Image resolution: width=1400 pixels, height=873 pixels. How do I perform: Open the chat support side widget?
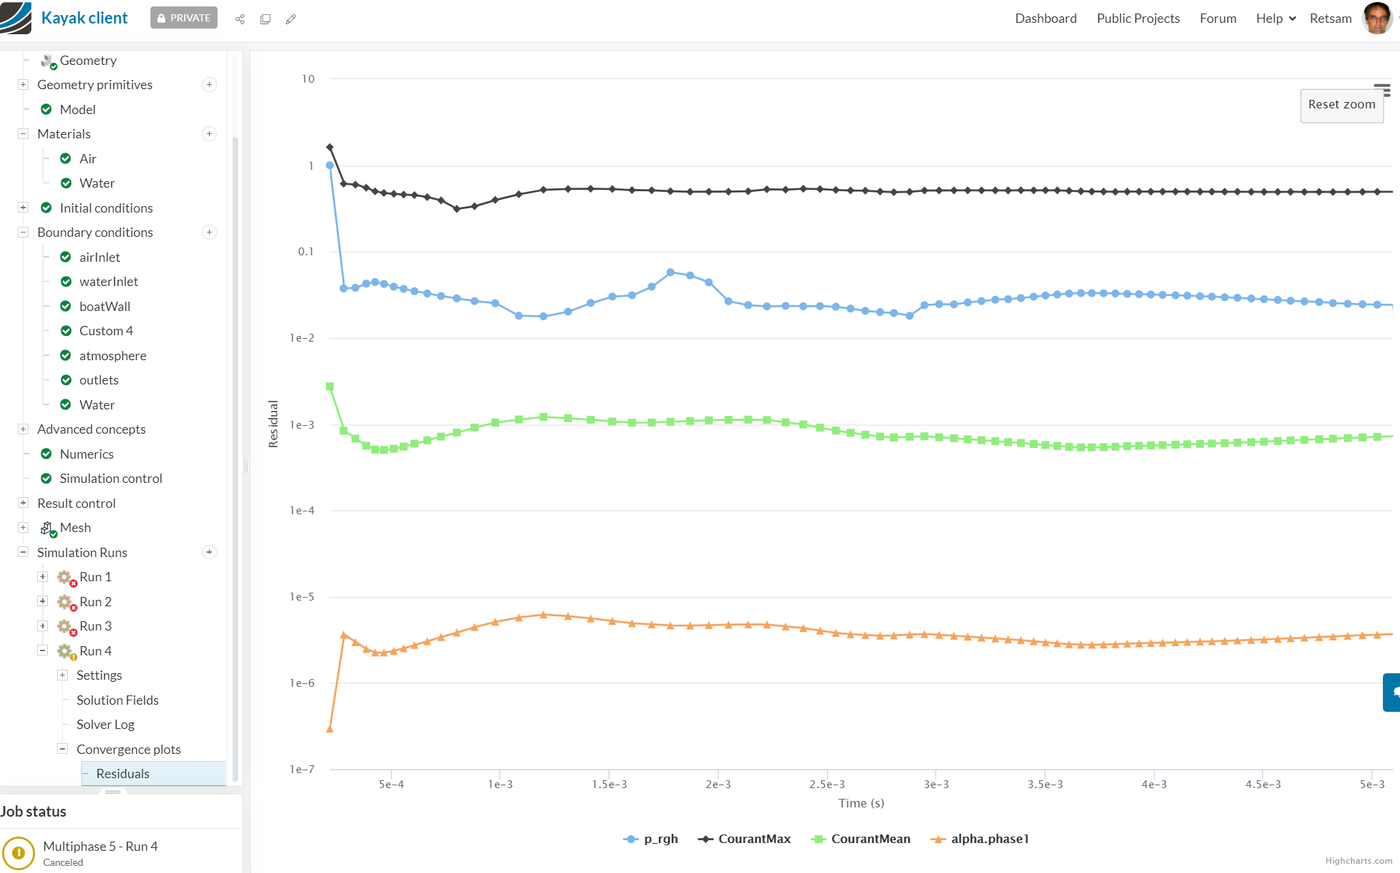(x=1392, y=692)
